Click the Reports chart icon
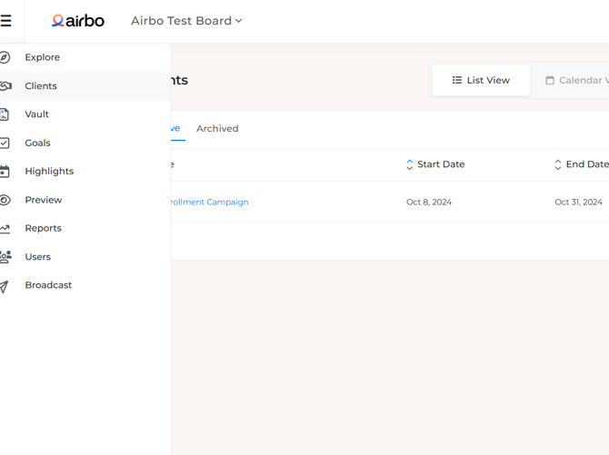Screen dimensions: 609x455 [x=5, y=229]
